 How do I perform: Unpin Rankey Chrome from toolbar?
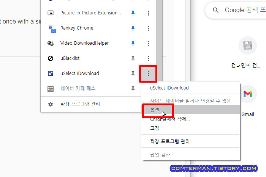(133, 28)
